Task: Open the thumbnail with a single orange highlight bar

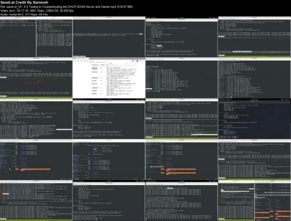Action: [36, 160]
